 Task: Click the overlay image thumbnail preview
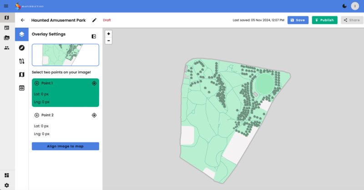[65, 55]
